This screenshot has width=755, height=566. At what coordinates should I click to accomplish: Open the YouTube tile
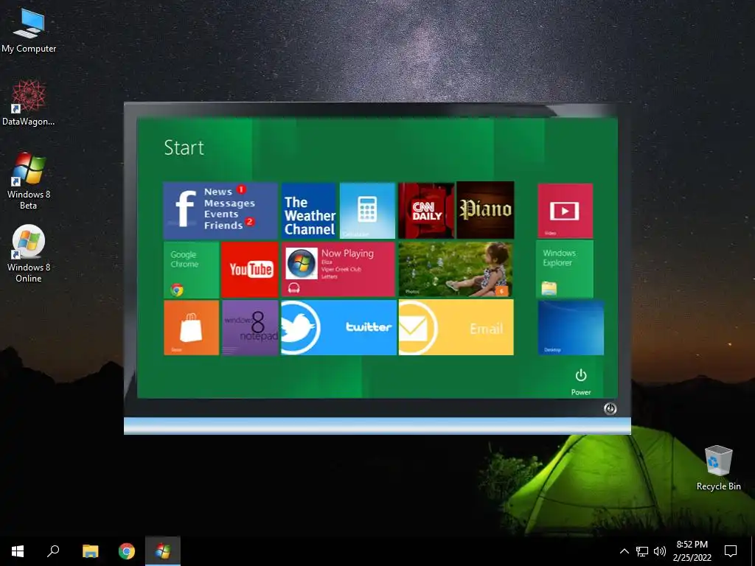[250, 270]
